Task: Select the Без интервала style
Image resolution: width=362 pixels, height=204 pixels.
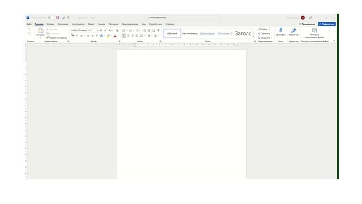Action: (190, 33)
